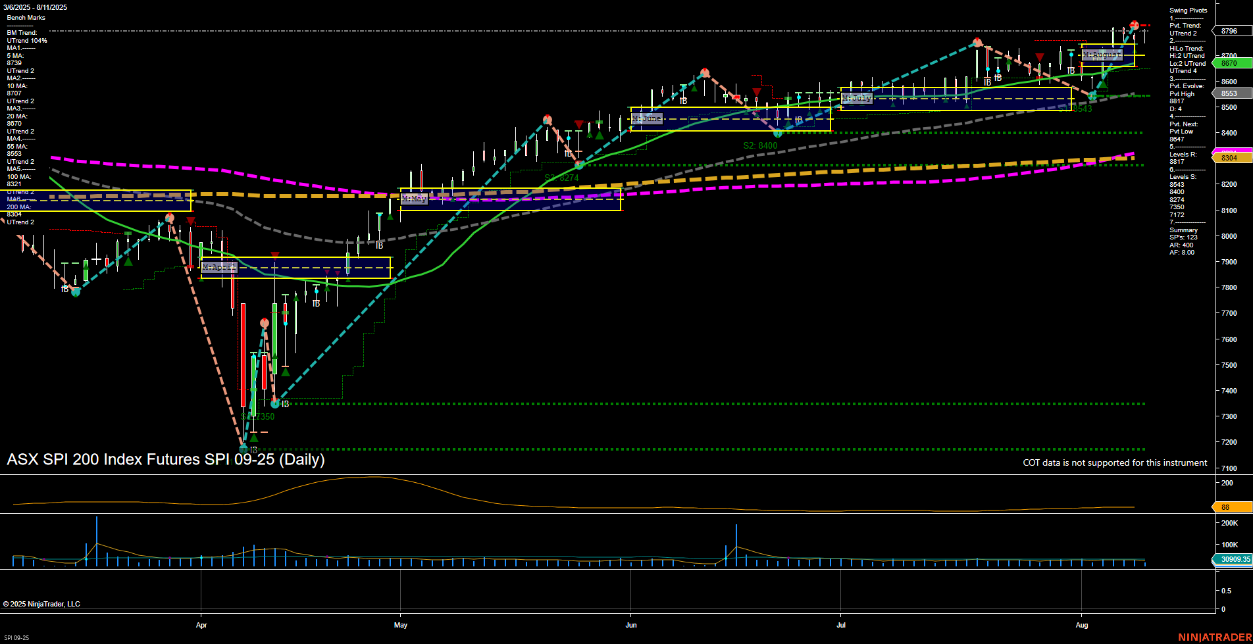Collapse the Bench Marks legend panel
1253x644 pixels.
[x=28, y=18]
